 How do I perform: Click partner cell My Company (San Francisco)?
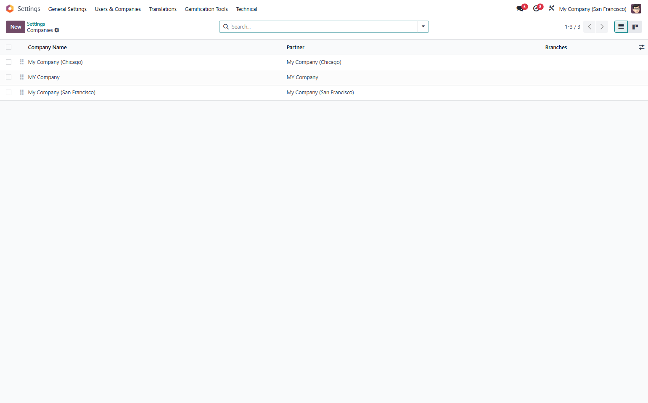pos(320,93)
